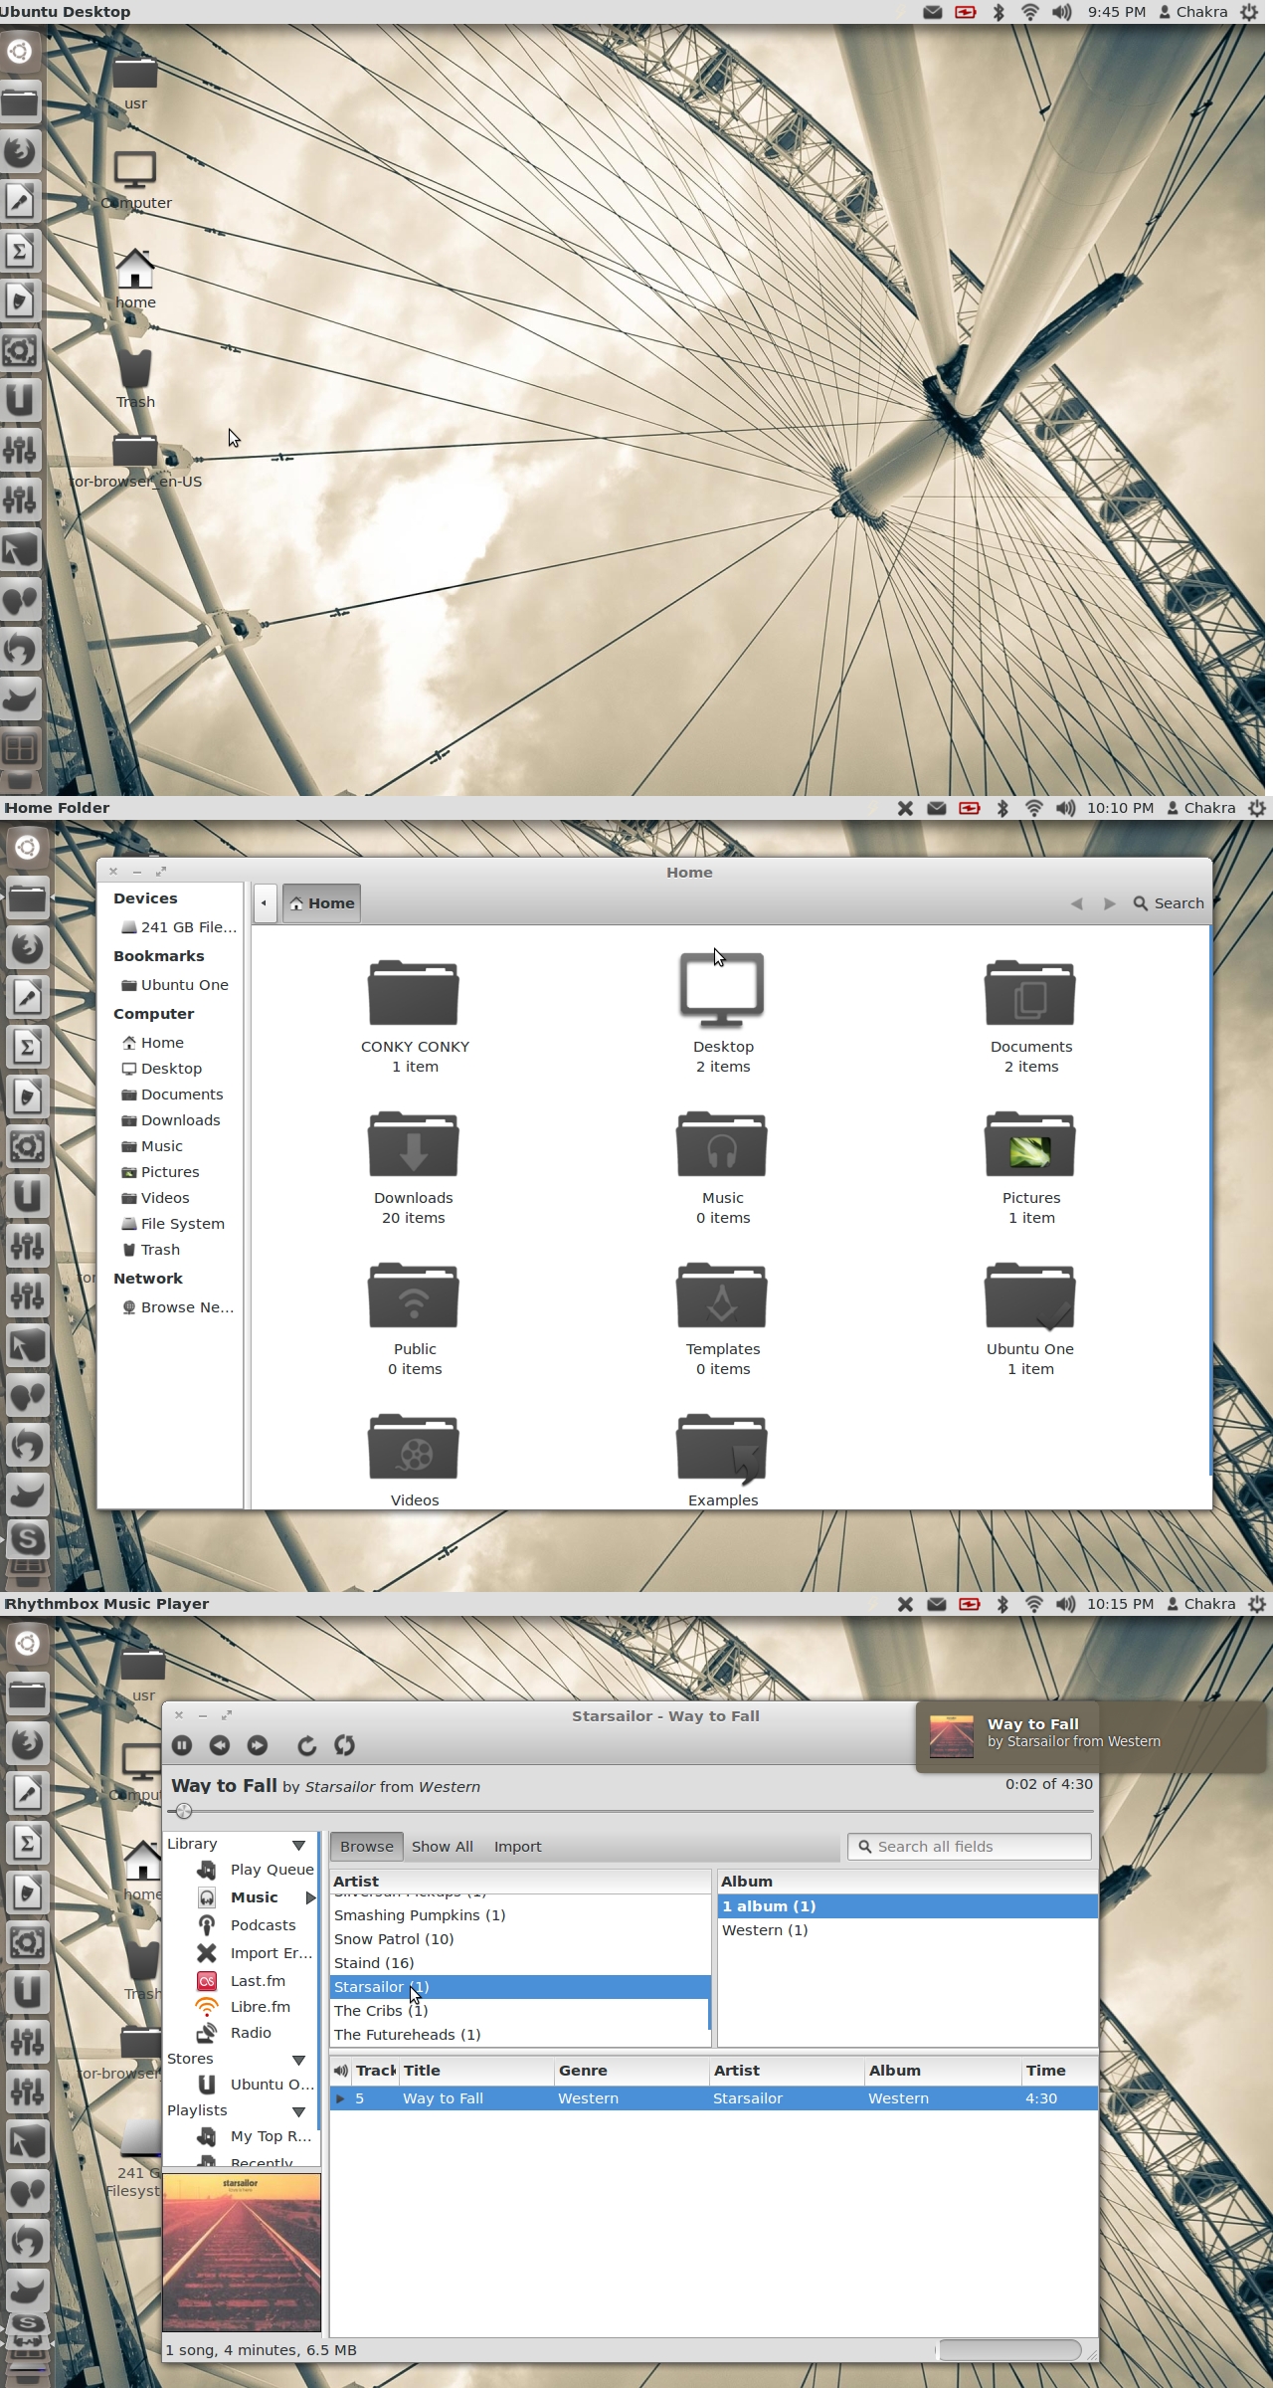Toggle the Browse pane button
Screen dimensions: 1273x2388
click(x=367, y=1847)
